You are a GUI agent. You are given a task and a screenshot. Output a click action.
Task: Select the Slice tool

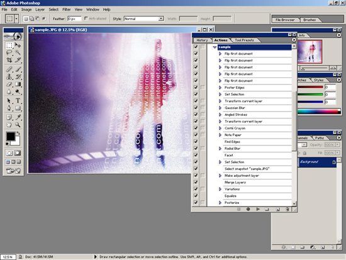pos(18,60)
